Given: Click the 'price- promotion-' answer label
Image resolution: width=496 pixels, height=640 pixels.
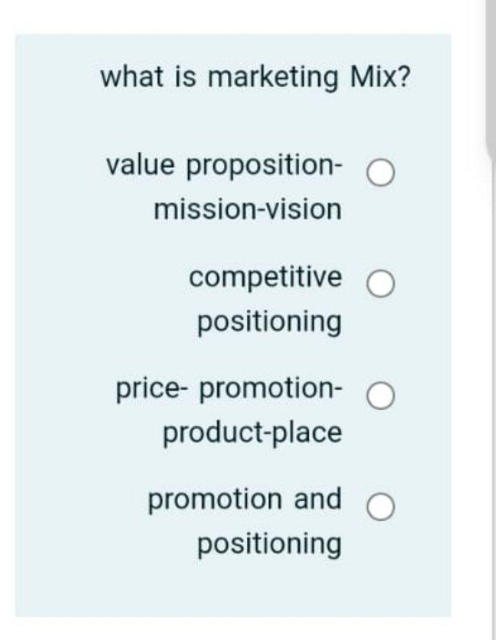Looking at the screenshot, I should pos(229,390).
